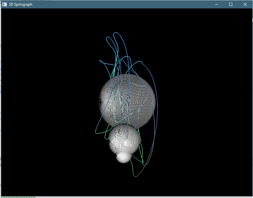Viewport: 253px width, 198px height.
Task: Click the pole at the small sphere's left
Action: pyautogui.click(x=117, y=156)
